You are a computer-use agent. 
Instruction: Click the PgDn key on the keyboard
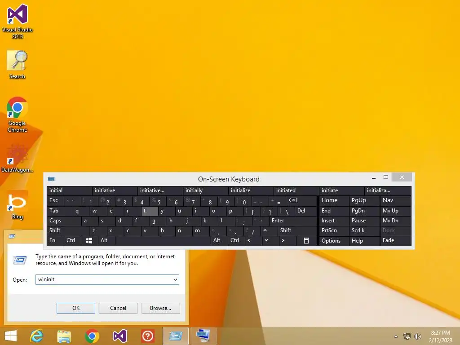pos(364,211)
